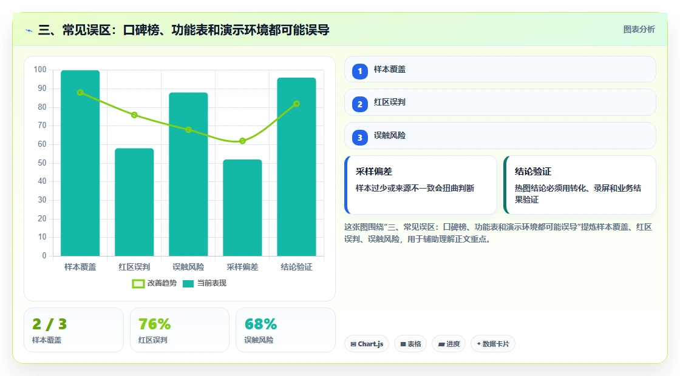This screenshot has width=680, height=376.
Task: Click the 数据卡片 tag pill
Action: [492, 344]
